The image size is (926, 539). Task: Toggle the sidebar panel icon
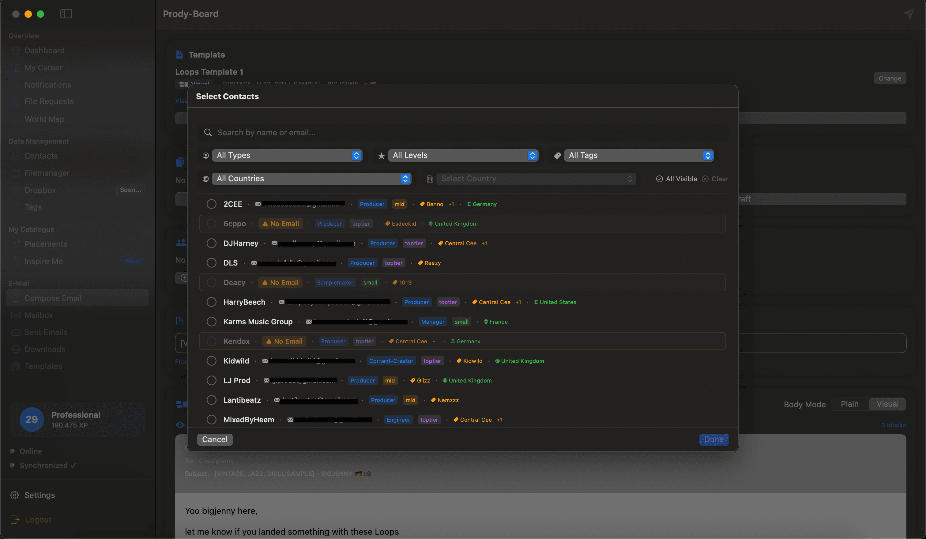[66, 13]
